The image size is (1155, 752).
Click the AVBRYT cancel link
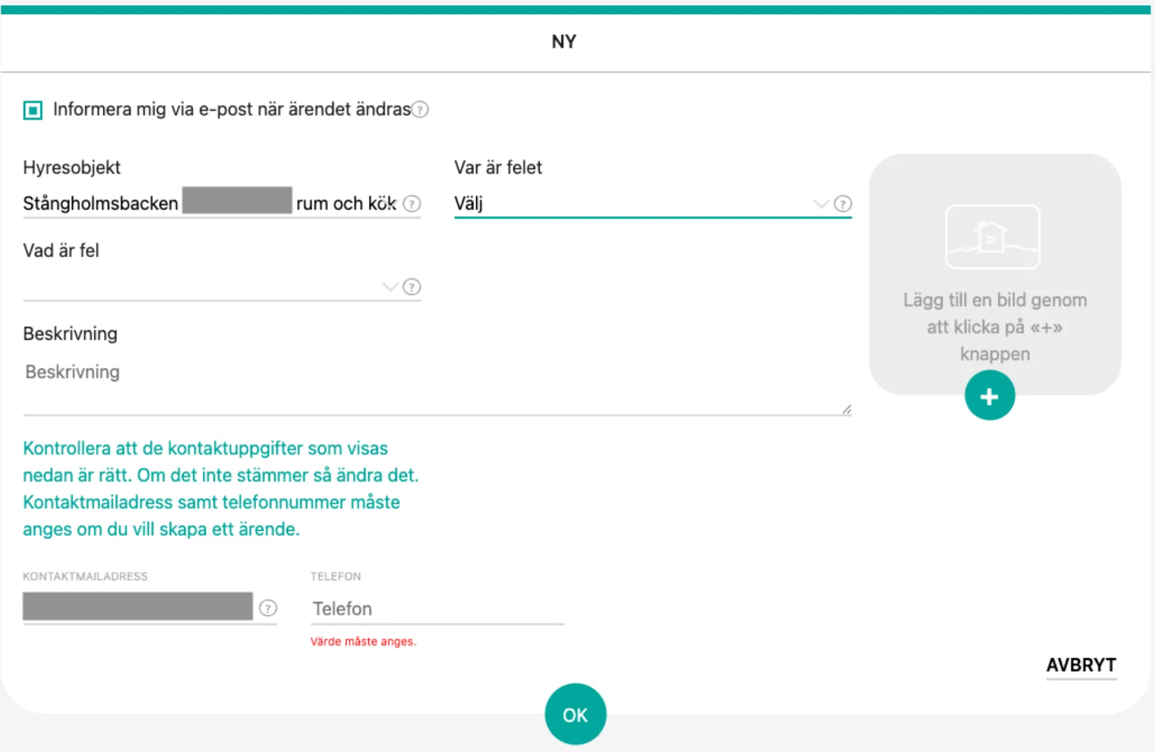(1081, 665)
